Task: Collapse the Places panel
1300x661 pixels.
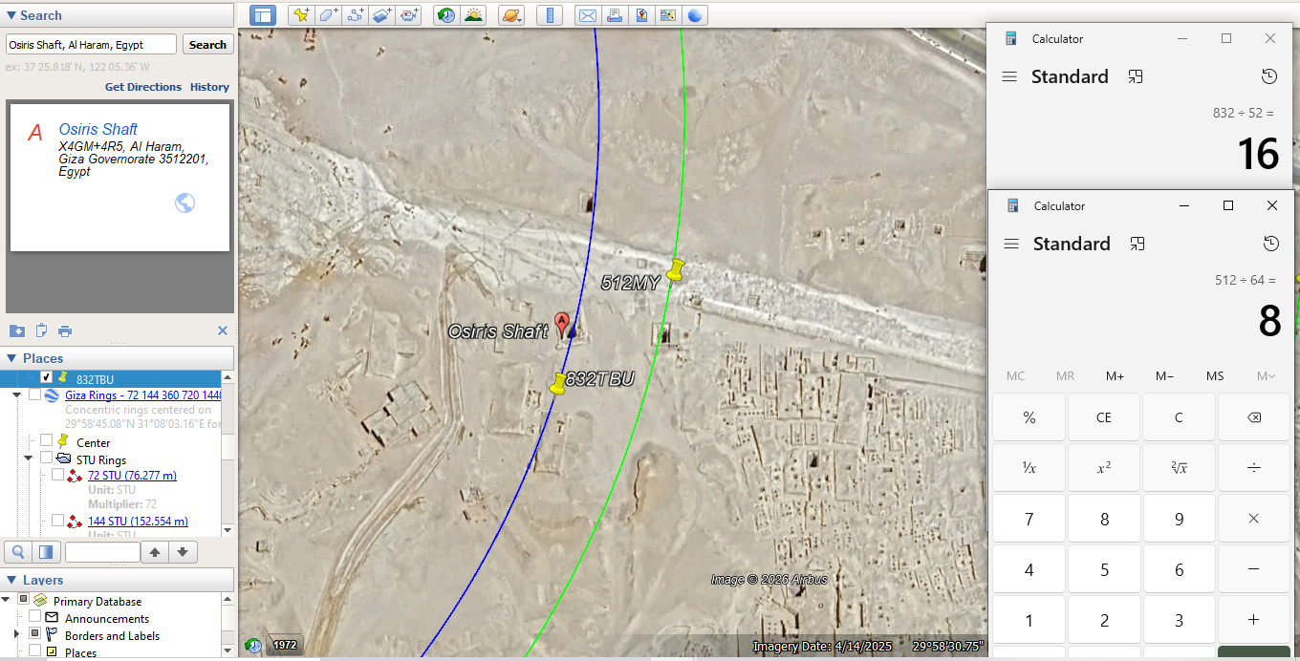Action: pos(11,358)
